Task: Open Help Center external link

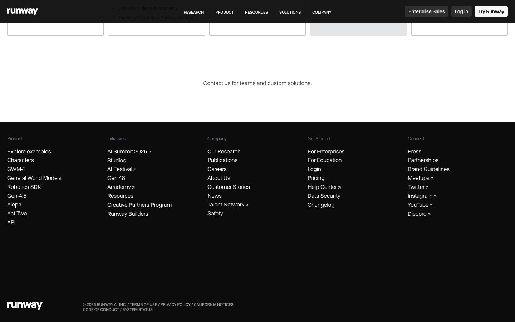Action: click(x=324, y=187)
